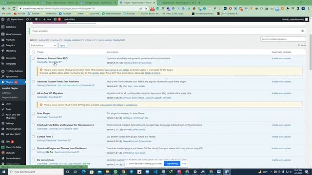The width and height of the screenshot is (312, 175).
Task: Check the Arter Plugin checkbox
Action: [x=33, y=113]
